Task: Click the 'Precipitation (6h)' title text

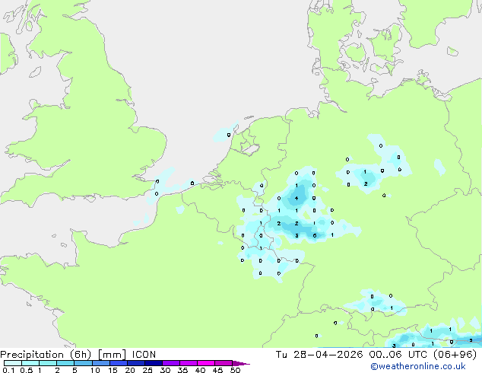Action: pyautogui.click(x=46, y=355)
